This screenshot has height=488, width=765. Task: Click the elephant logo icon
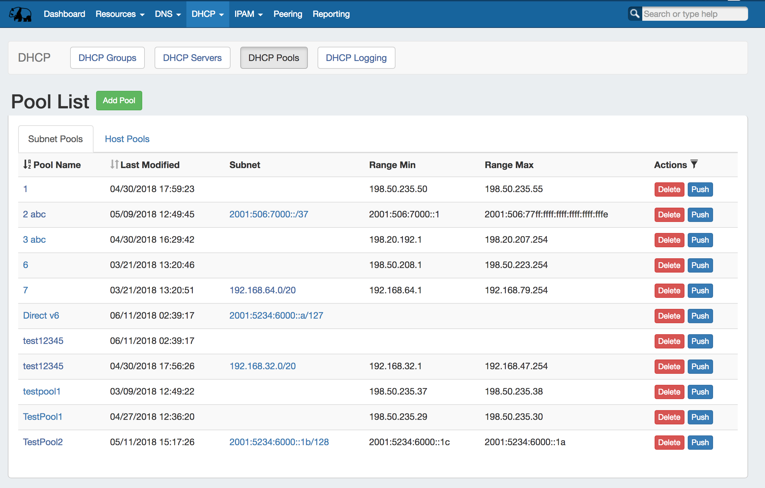(20, 14)
